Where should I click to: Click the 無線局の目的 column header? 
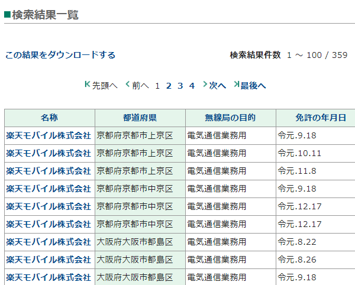coord(231,118)
